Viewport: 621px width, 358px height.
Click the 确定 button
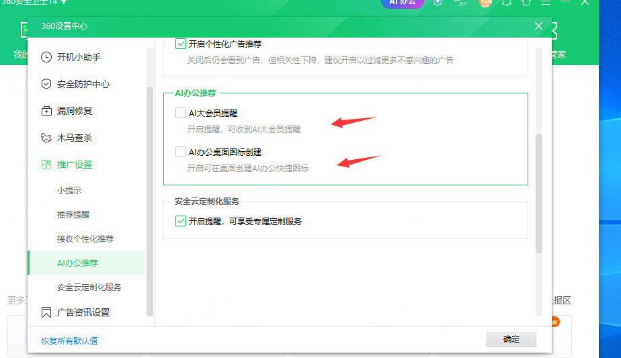click(x=511, y=339)
